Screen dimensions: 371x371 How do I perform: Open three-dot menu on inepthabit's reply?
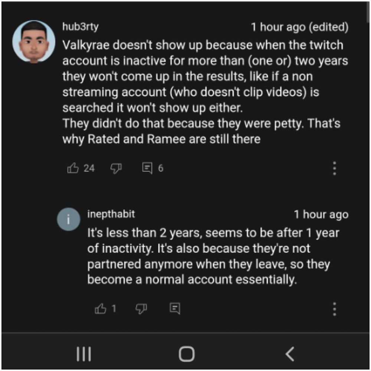pos(334,309)
